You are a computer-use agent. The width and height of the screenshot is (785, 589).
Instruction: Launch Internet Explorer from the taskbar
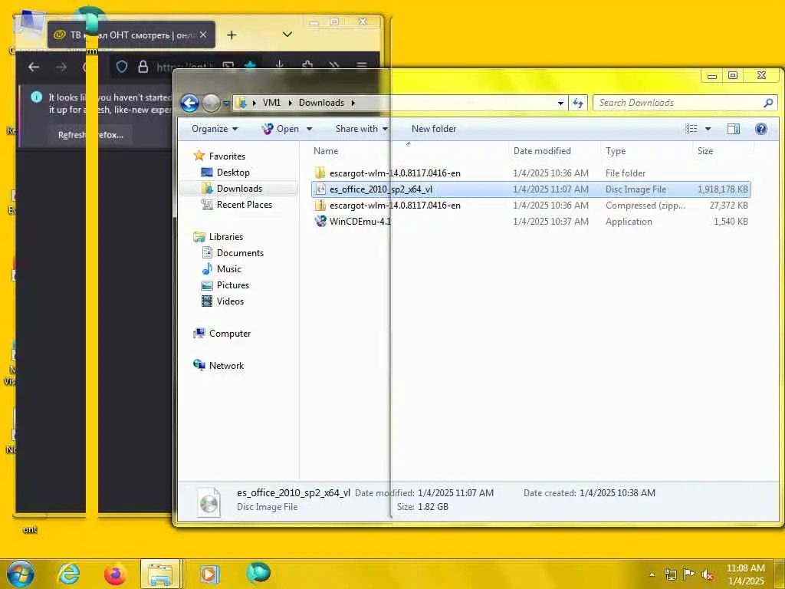tap(68, 574)
